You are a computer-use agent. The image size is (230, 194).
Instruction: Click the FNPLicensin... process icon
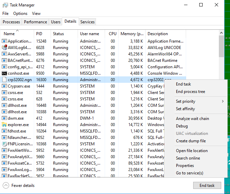[x=4, y=144]
